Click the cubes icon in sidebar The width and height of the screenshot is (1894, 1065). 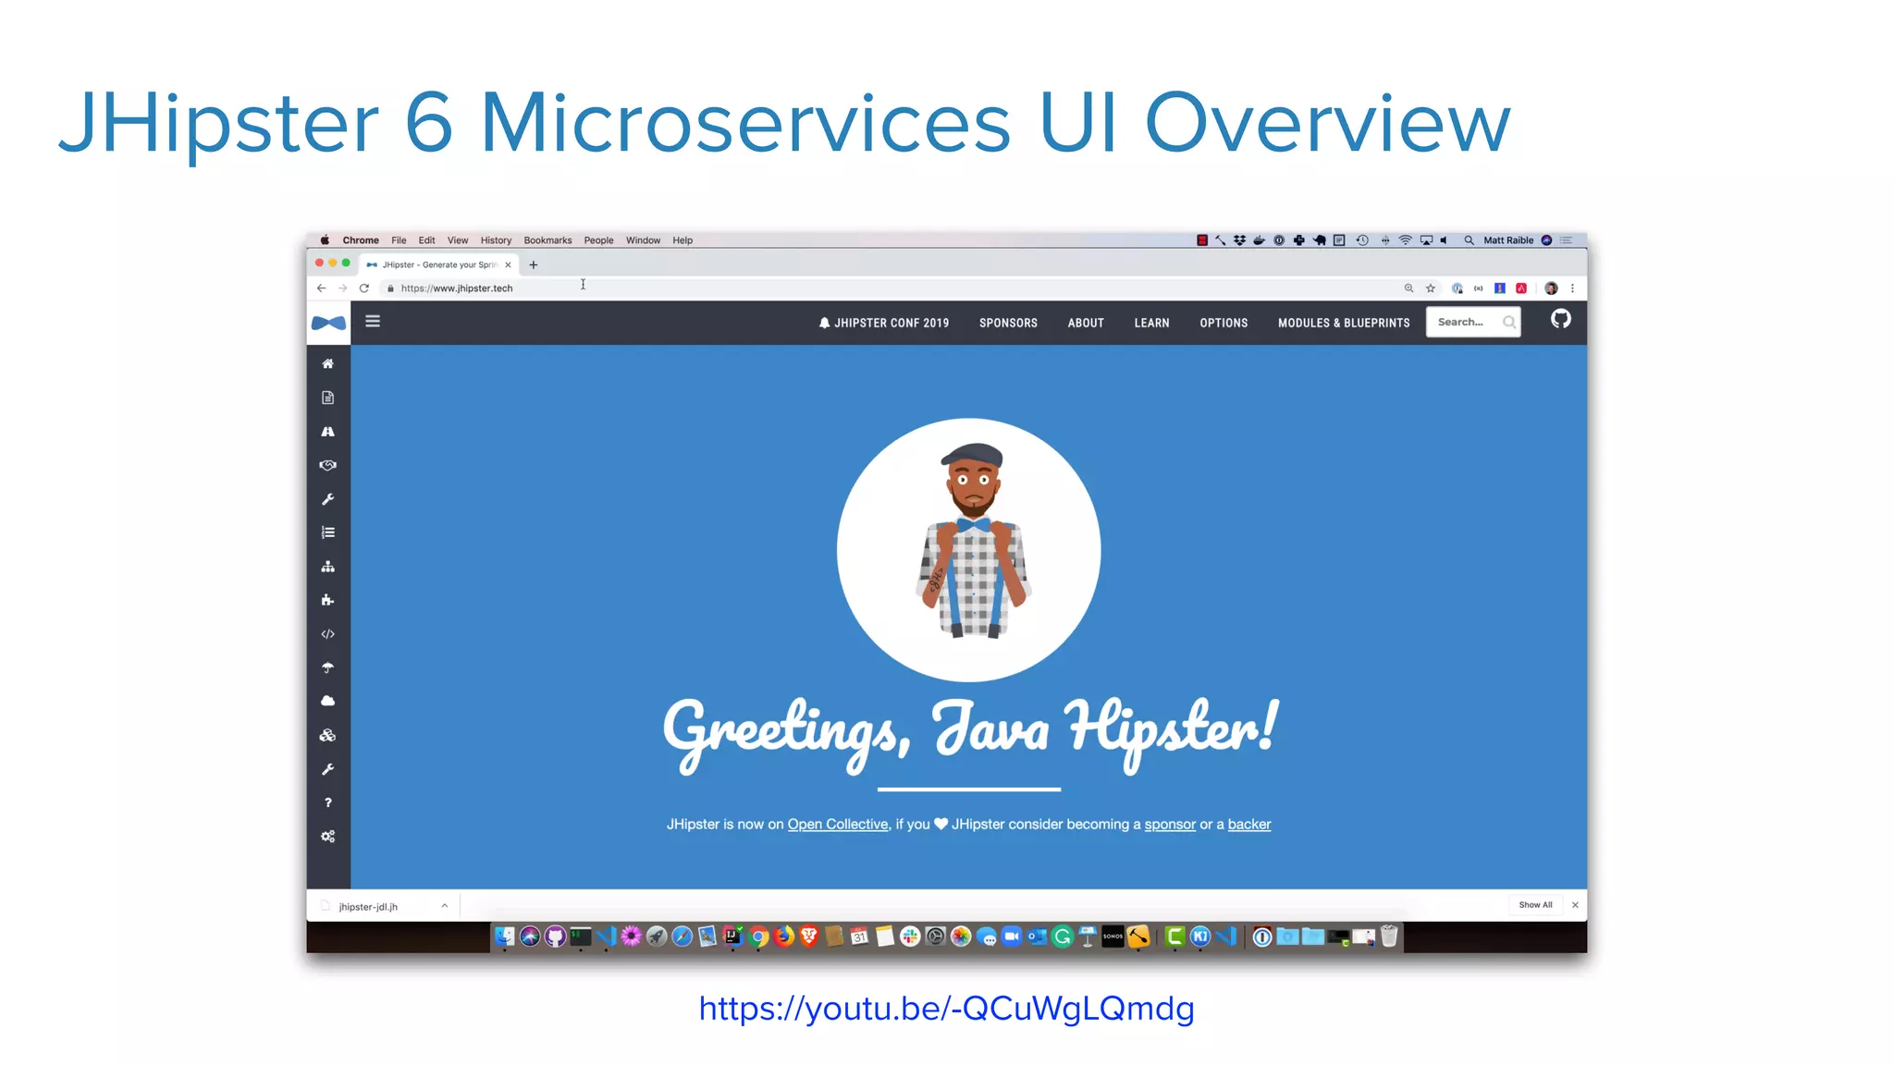pyautogui.click(x=327, y=736)
